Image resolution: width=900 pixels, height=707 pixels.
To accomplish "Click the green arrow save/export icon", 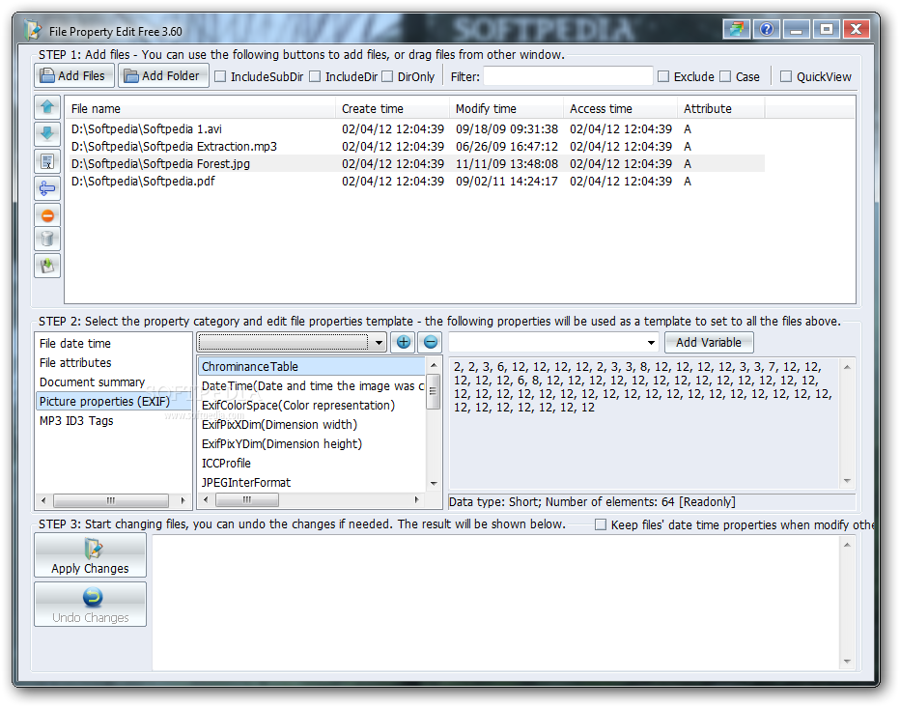I will coord(47,266).
